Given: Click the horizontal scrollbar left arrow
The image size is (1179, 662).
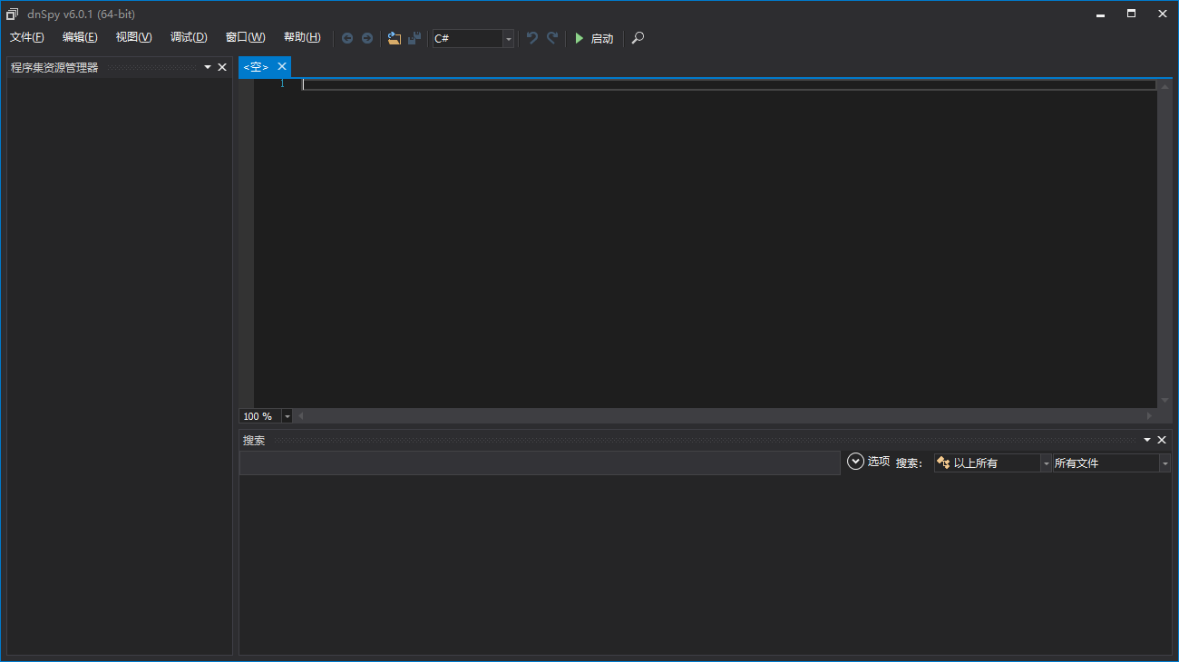Looking at the screenshot, I should (301, 416).
